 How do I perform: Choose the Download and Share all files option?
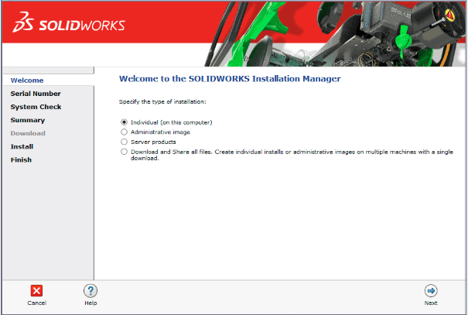[x=125, y=152]
